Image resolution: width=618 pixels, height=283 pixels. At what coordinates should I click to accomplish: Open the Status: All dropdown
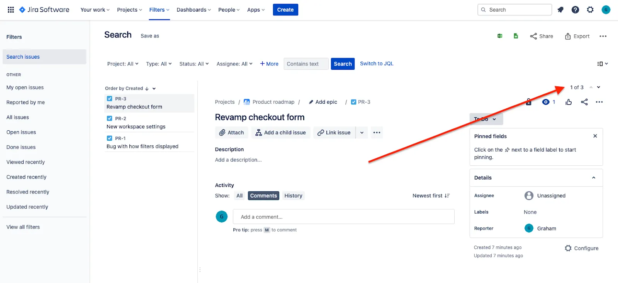194,64
